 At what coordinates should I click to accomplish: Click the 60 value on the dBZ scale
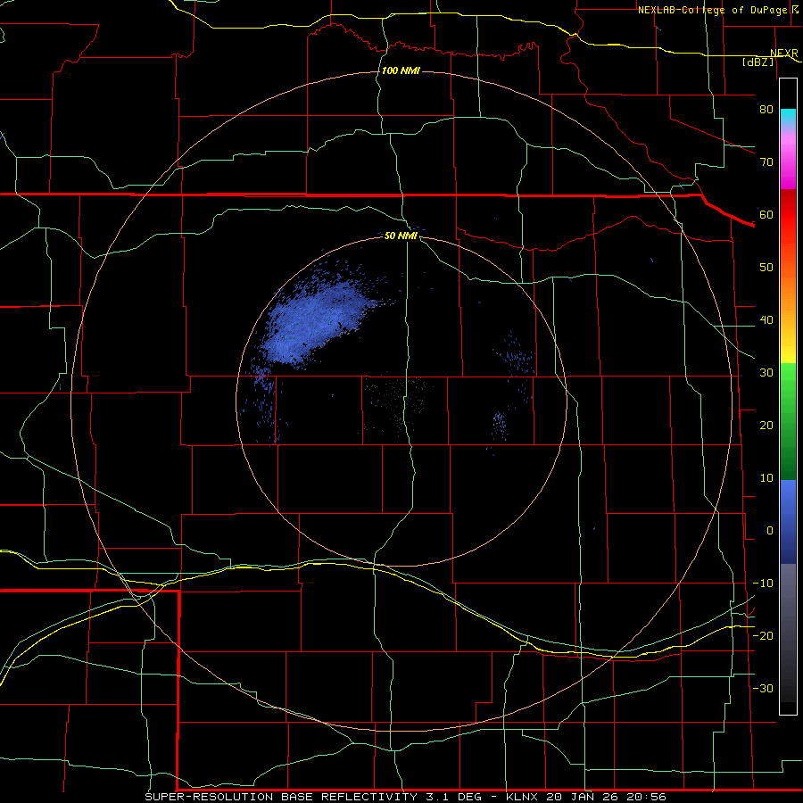766,214
